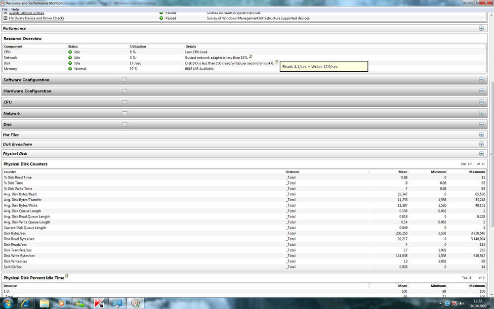Open Internet Explorer from the taskbar

click(x=26, y=304)
